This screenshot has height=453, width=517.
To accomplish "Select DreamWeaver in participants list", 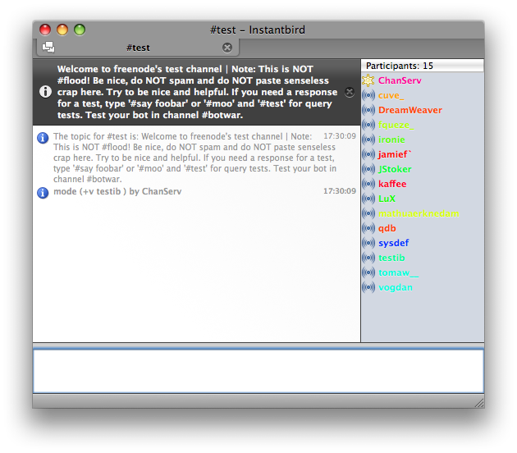I will tap(409, 110).
